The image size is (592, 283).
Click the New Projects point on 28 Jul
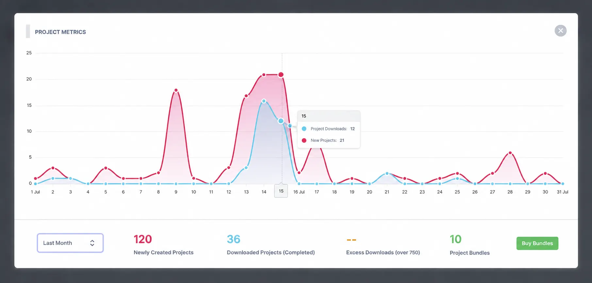(x=510, y=153)
